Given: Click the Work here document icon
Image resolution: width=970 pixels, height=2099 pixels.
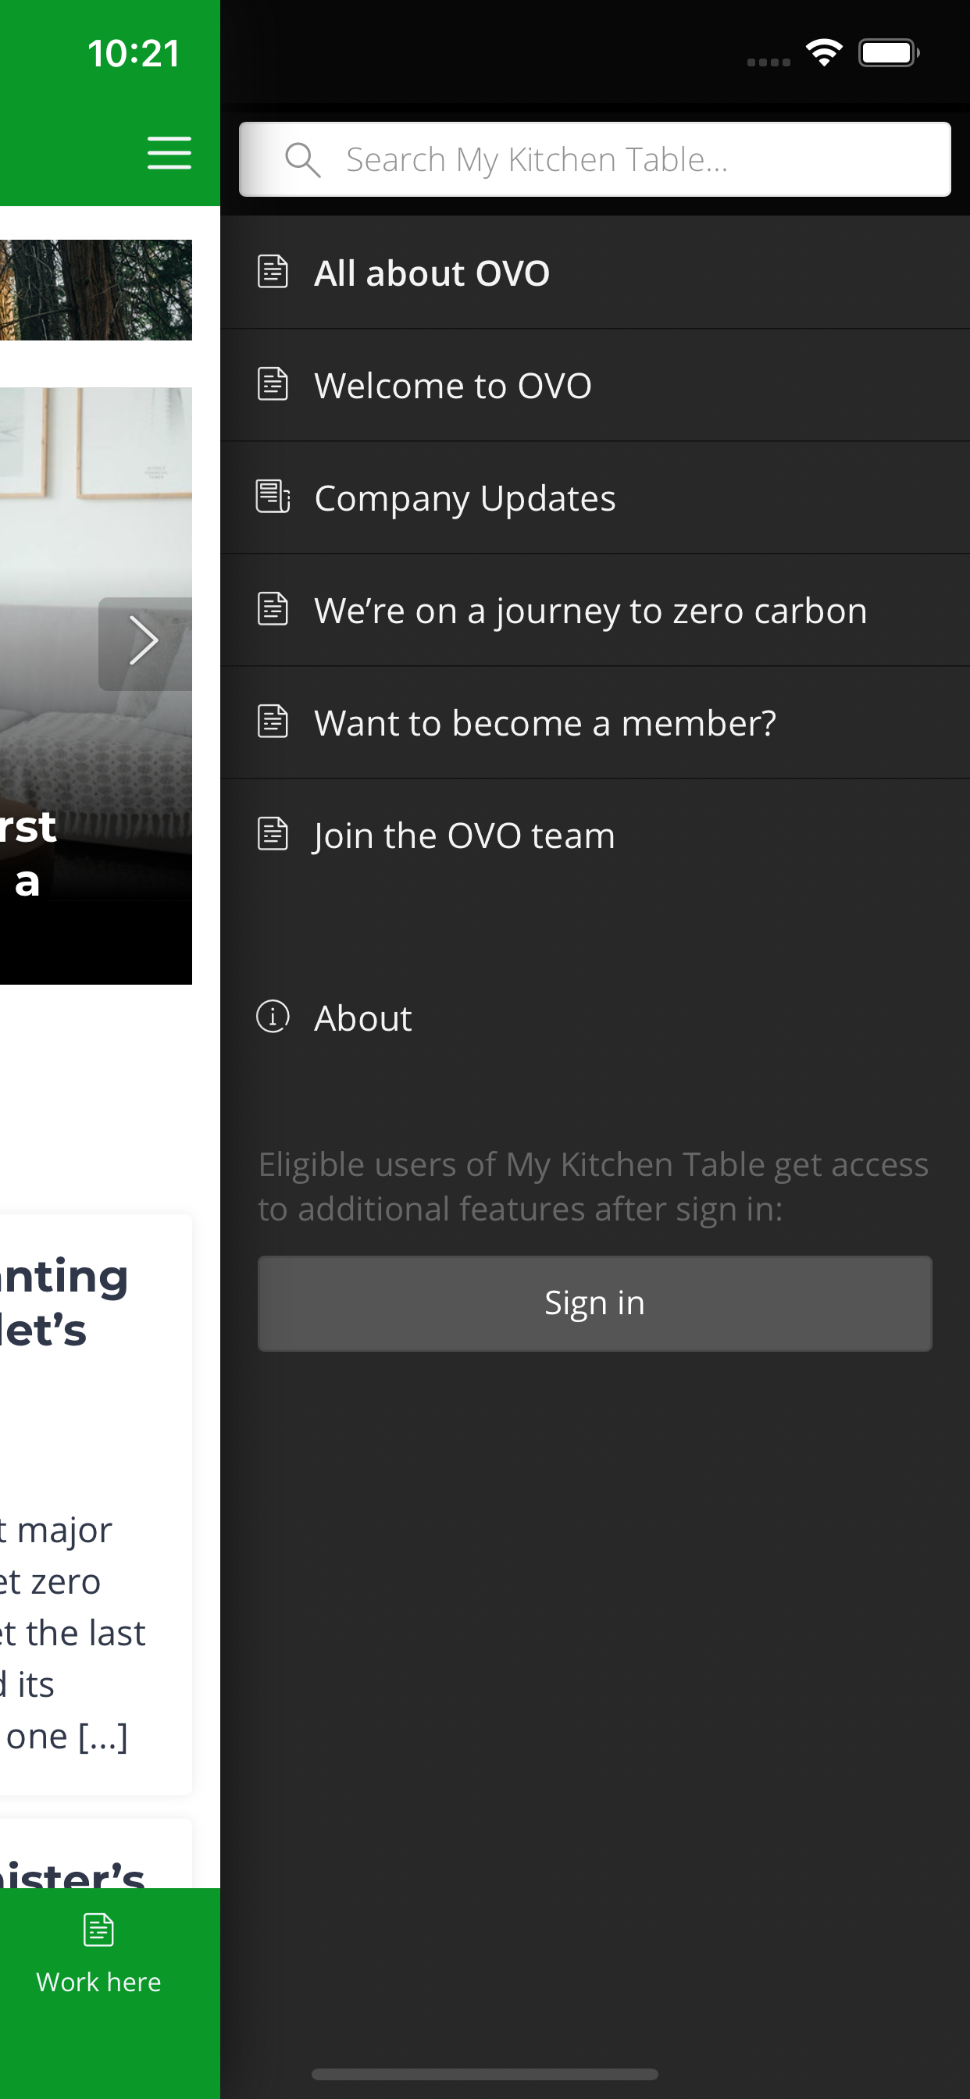Looking at the screenshot, I should tap(98, 1930).
